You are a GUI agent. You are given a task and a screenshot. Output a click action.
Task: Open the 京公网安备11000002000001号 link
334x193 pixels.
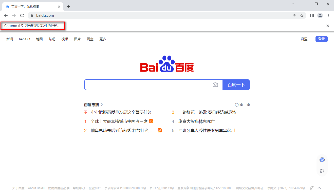click(x=125, y=188)
